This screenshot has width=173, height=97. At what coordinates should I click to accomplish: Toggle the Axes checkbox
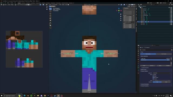(153, 81)
